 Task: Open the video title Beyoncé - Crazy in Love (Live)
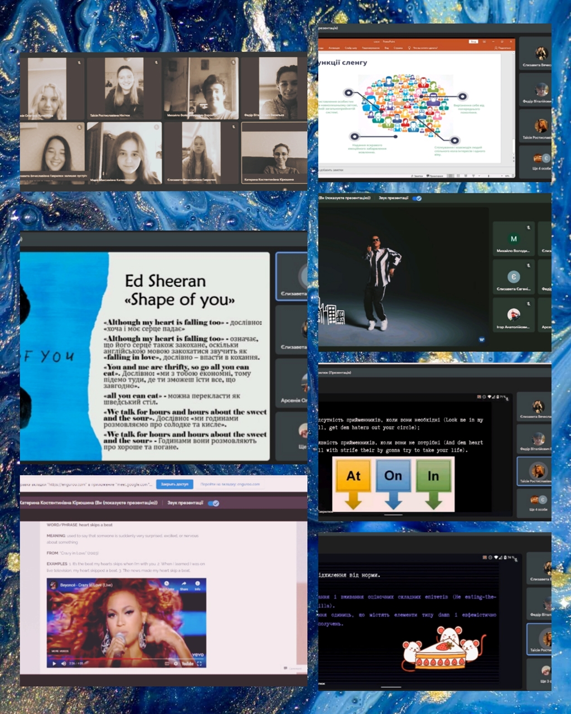[85, 585]
